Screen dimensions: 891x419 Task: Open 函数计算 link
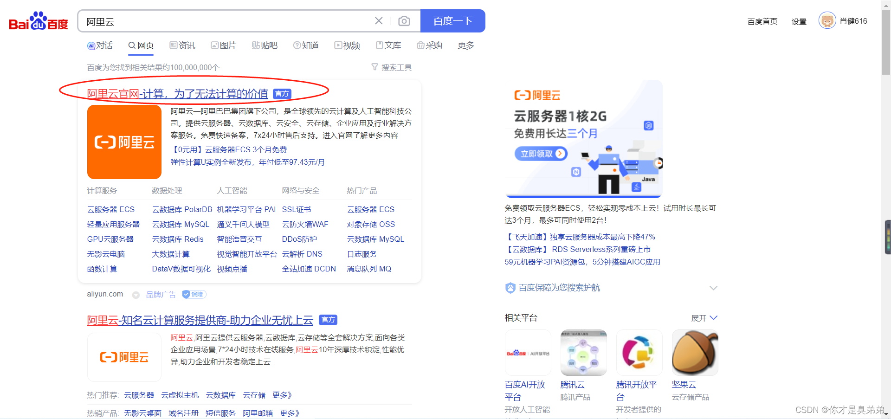pyautogui.click(x=102, y=269)
